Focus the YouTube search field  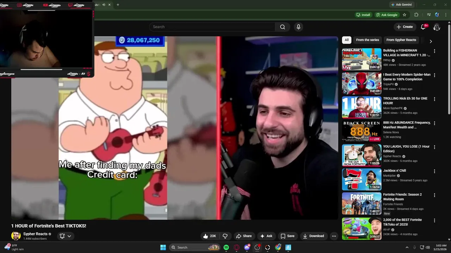(212, 27)
